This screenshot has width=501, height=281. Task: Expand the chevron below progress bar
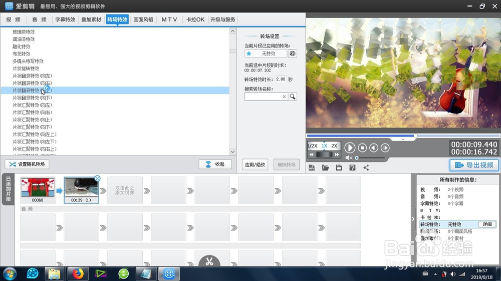point(403,139)
